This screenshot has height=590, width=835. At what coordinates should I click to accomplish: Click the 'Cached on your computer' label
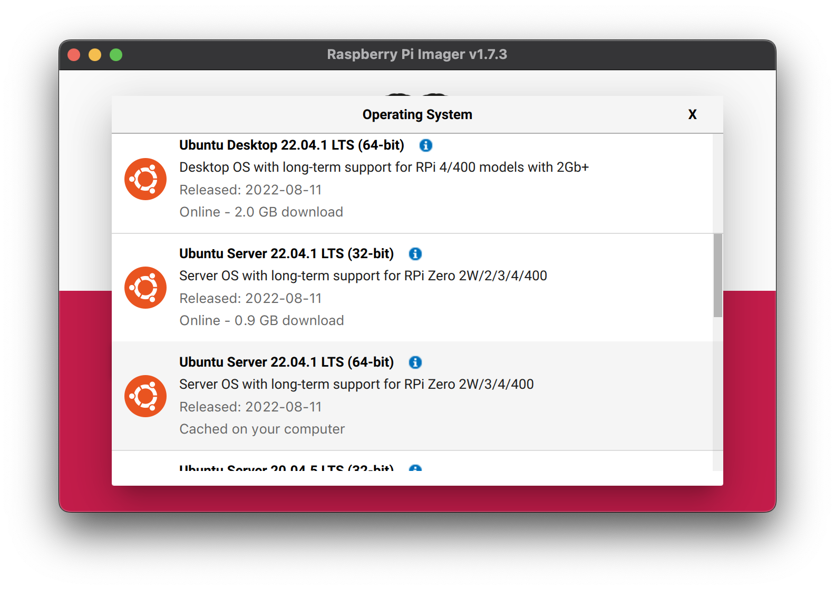(262, 429)
